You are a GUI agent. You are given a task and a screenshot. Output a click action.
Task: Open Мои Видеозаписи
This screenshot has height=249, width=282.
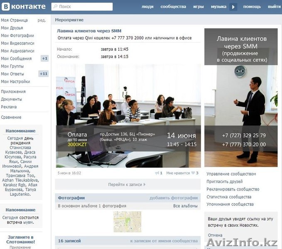click(17, 43)
